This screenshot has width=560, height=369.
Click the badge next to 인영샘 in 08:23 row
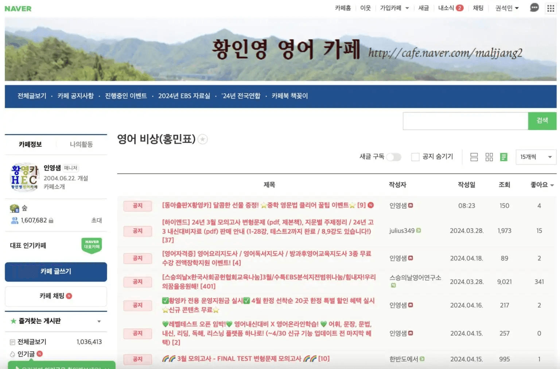click(411, 205)
